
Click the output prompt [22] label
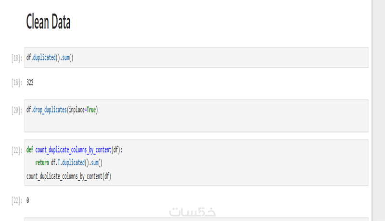pos(17,201)
